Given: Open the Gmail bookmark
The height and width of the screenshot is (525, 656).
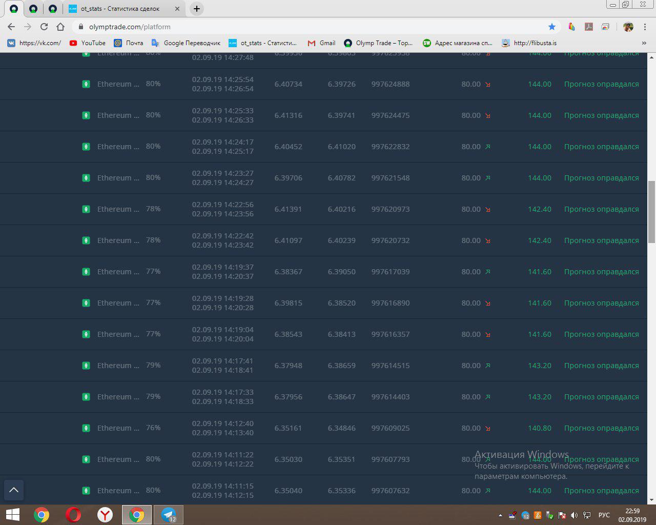Looking at the screenshot, I should point(321,43).
